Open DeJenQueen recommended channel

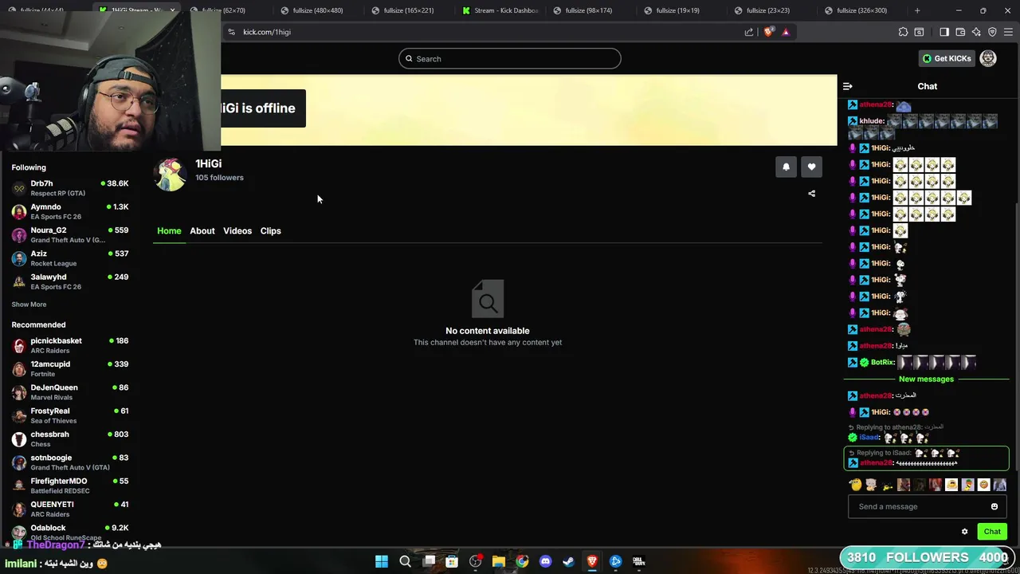(70, 392)
